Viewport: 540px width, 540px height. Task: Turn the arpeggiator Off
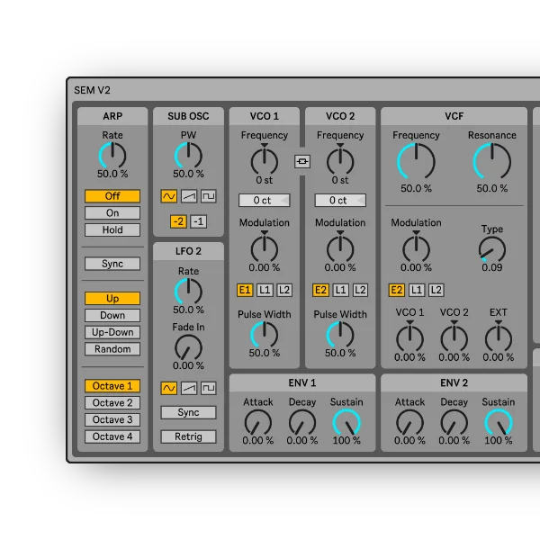pos(112,196)
